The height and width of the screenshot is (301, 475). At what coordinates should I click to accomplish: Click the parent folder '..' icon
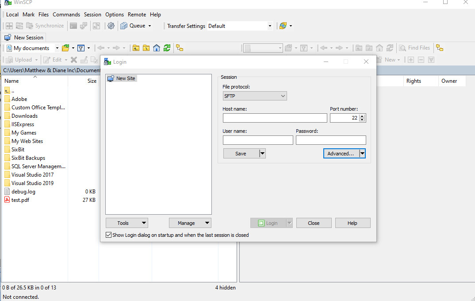[7, 91]
